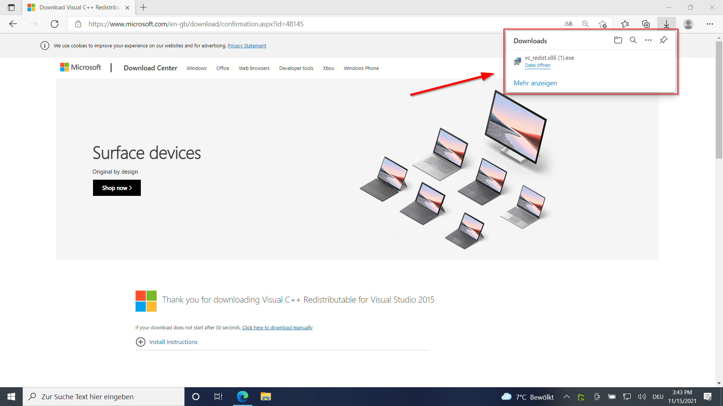The height and width of the screenshot is (406, 723).
Task: Show Mehr anzeigen downloads list
Action: coord(535,83)
